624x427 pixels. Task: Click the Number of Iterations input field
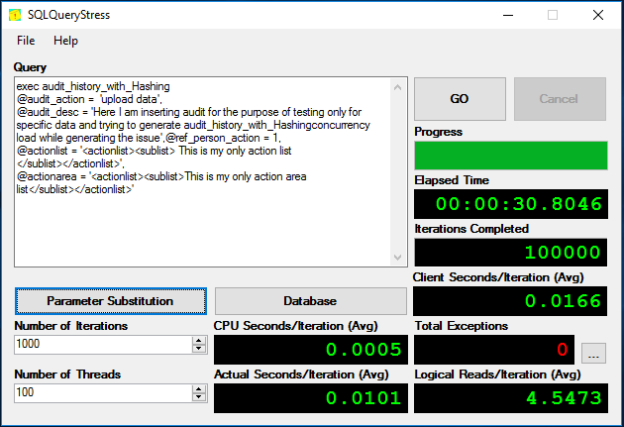[103, 344]
